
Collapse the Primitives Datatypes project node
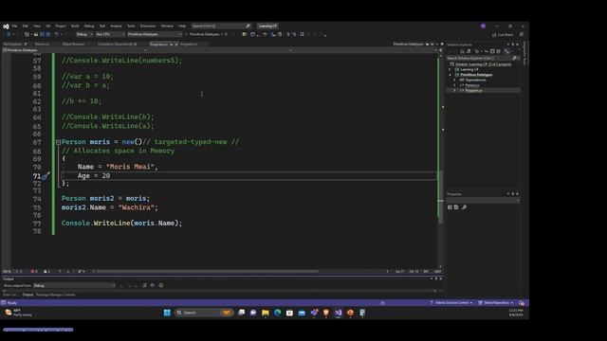(x=450, y=75)
